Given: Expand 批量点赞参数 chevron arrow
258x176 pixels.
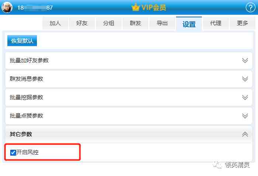Looking at the screenshot, I should (245, 116).
